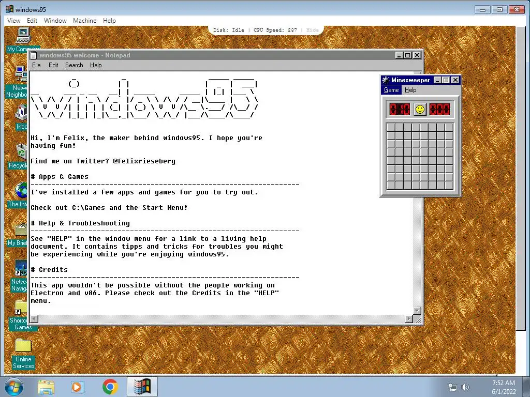Close the Notepad window
Image resolution: width=530 pixels, height=397 pixels.
(x=418, y=55)
